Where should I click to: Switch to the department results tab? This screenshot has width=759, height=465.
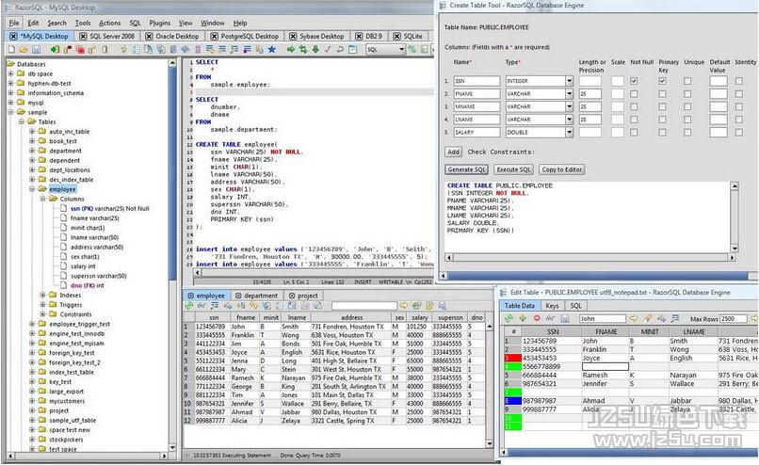pyautogui.click(x=256, y=296)
